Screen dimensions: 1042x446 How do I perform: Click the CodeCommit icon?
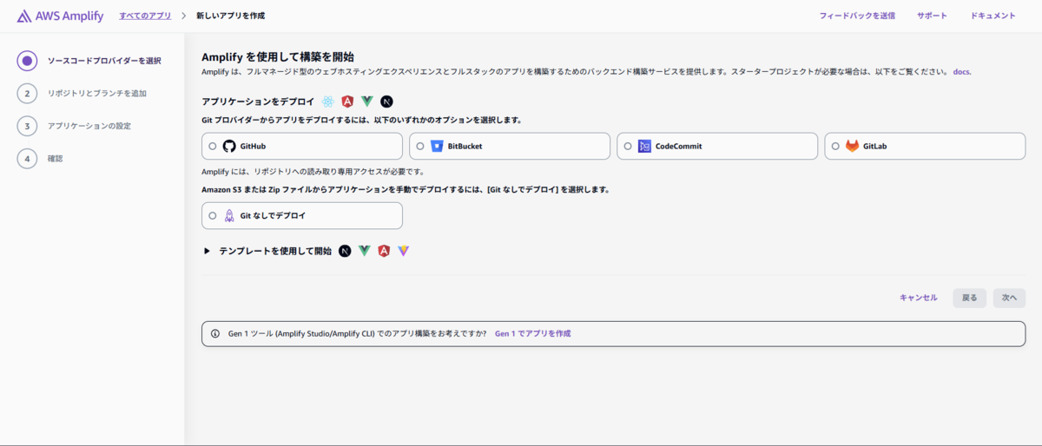[644, 146]
